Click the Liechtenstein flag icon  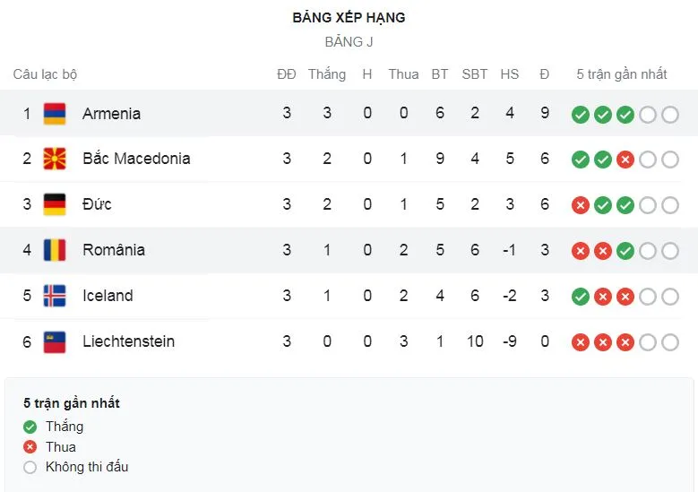pyautogui.click(x=55, y=341)
